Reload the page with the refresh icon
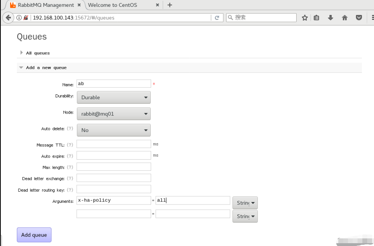Image resolution: width=374 pixels, height=246 pixels. 217,18
